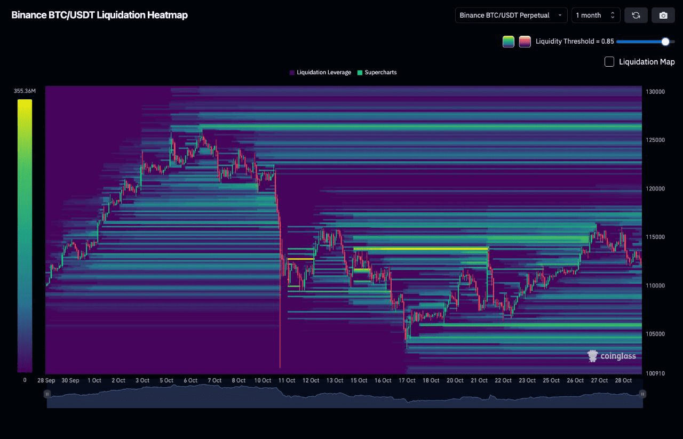Click left handle of time range selector
Screen dimensions: 683x439
[47, 394]
